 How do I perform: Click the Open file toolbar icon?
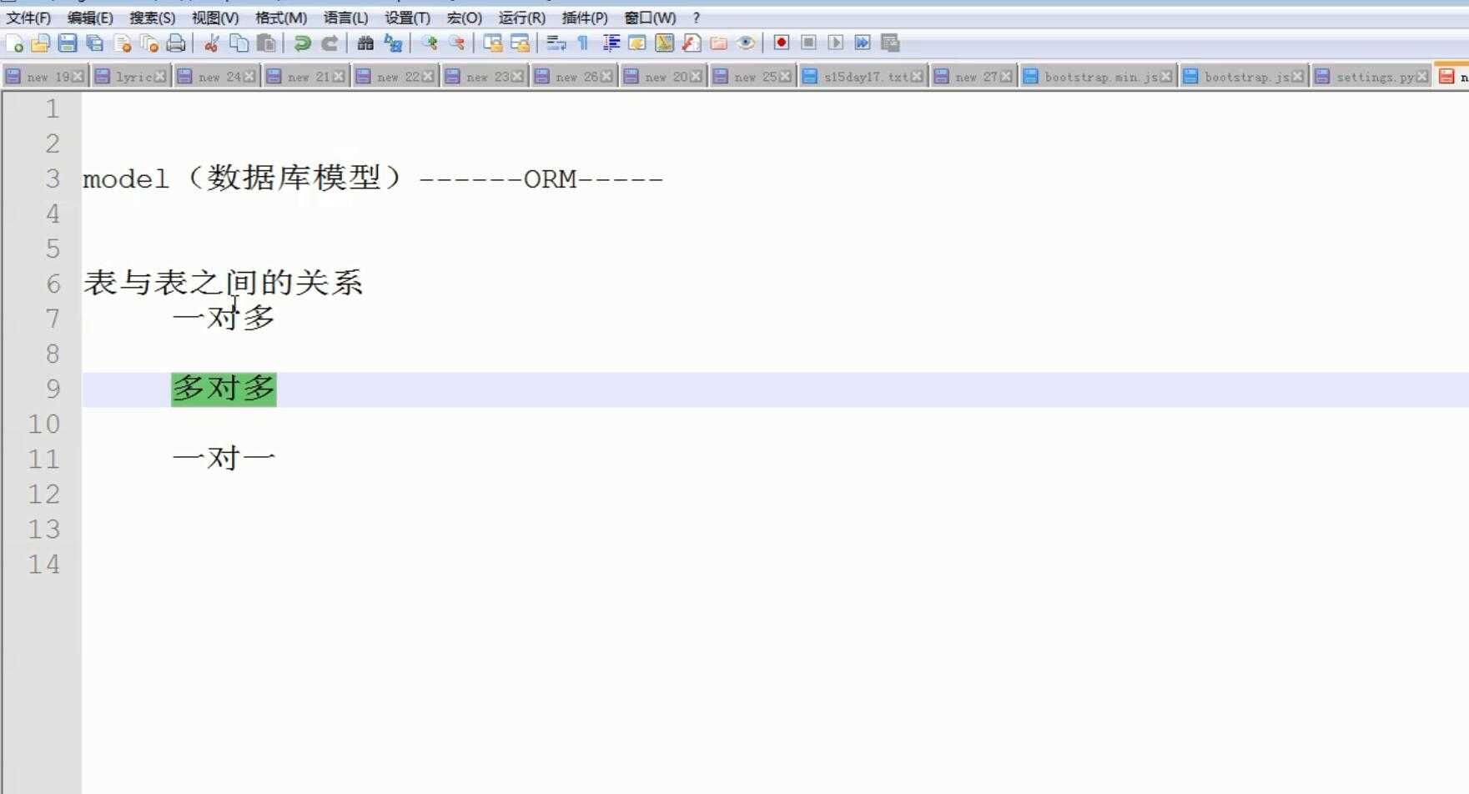pyautogui.click(x=40, y=43)
